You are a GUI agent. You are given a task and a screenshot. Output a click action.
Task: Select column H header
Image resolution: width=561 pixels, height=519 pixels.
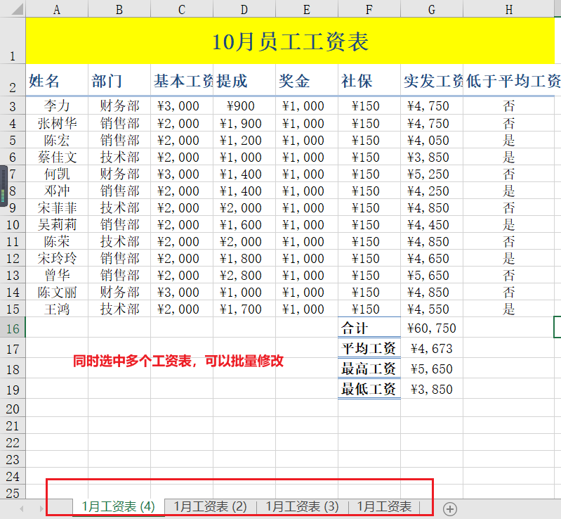509,9
